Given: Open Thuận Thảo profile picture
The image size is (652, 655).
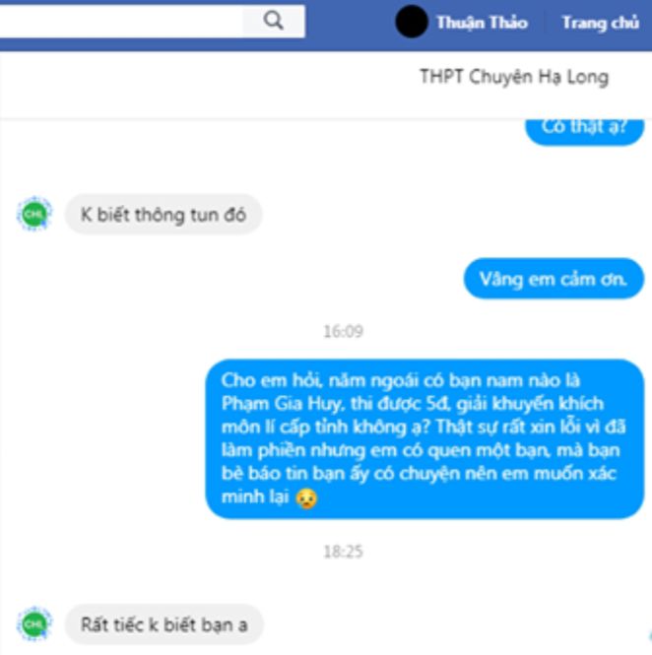Looking at the screenshot, I should pyautogui.click(x=412, y=22).
